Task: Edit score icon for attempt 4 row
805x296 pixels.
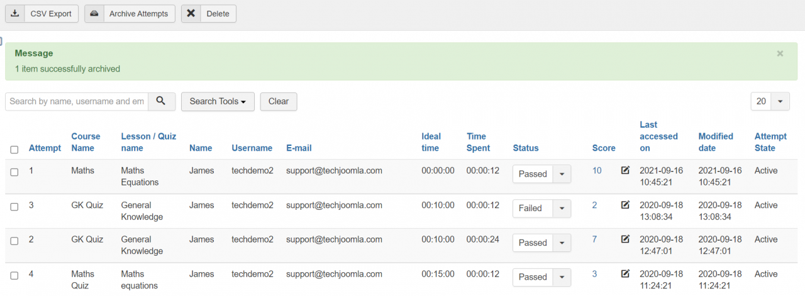Action: point(625,274)
